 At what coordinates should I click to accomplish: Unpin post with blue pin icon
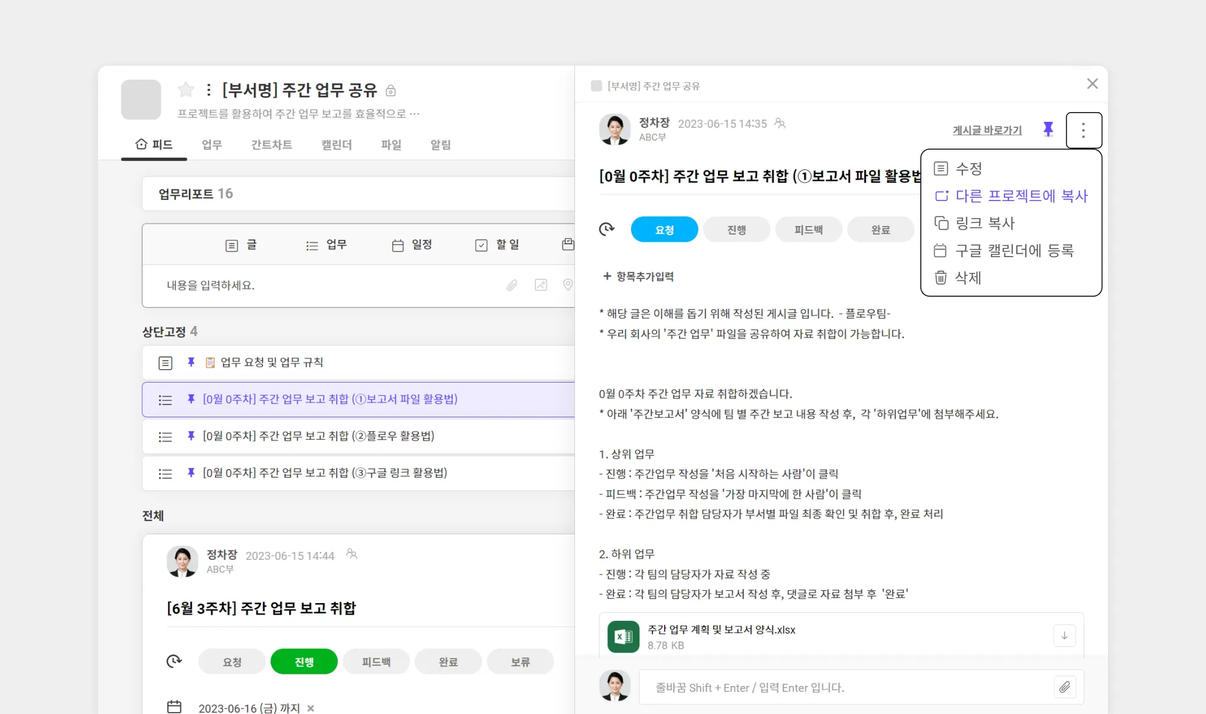coord(1048,129)
